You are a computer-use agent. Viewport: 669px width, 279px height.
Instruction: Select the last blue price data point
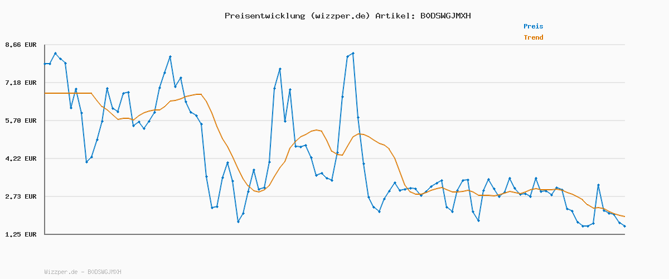[624, 226]
